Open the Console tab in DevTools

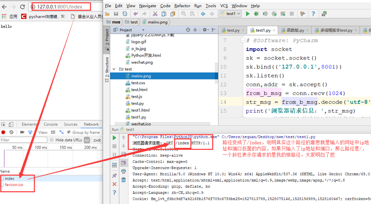click(x=50, y=124)
